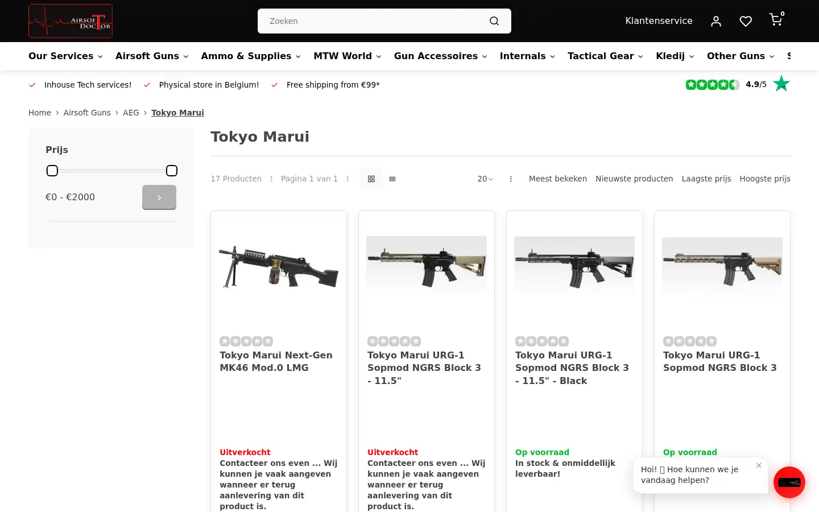This screenshot has height=512, width=819.
Task: Click the Trustpilot green star icon
Action: click(x=781, y=84)
